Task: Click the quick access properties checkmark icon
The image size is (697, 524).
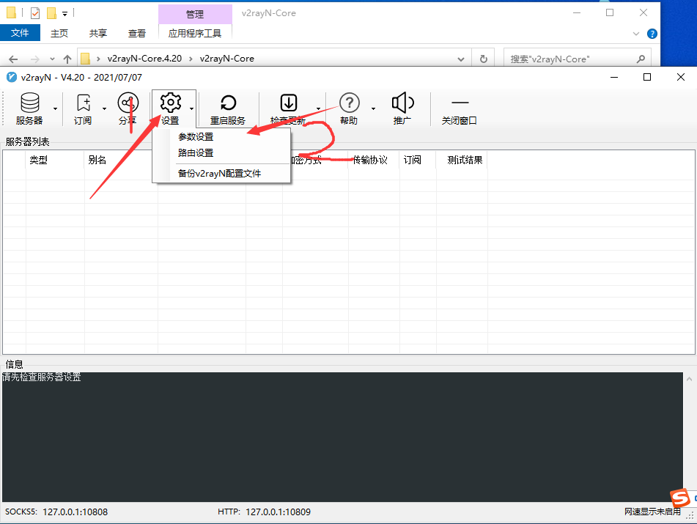Action: [x=35, y=13]
